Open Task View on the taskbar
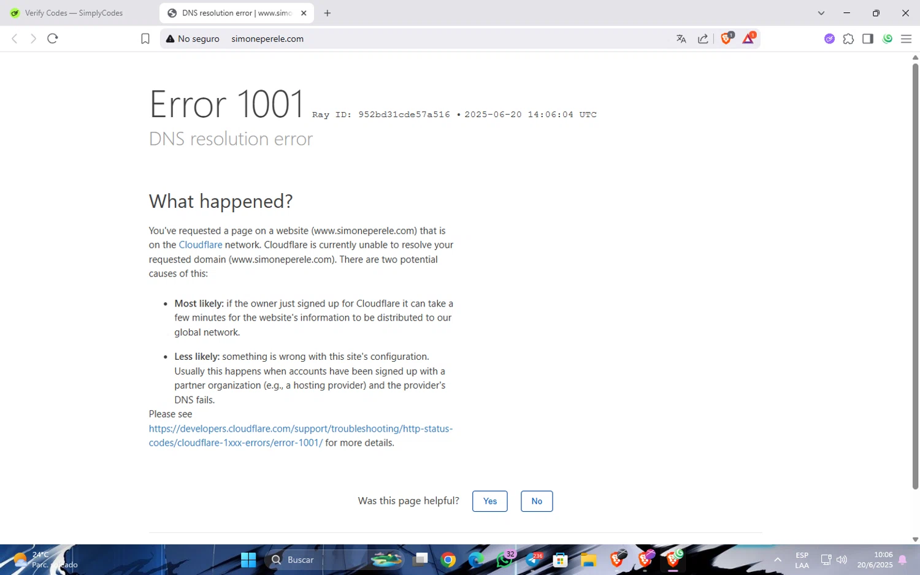The image size is (920, 575). (x=420, y=560)
